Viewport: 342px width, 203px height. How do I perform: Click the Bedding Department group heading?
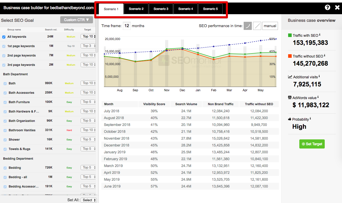(18, 159)
